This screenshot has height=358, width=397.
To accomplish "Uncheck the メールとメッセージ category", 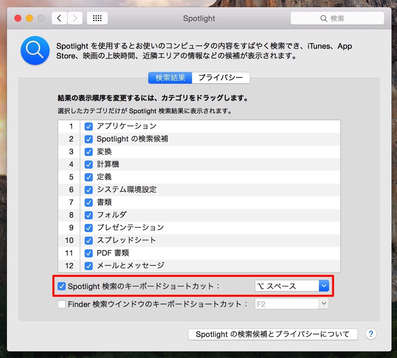I will 89,266.
